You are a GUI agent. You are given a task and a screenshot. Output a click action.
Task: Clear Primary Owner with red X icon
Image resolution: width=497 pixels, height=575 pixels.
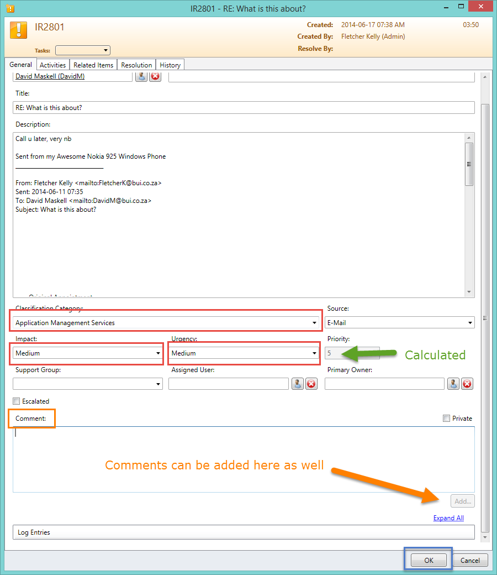467,384
